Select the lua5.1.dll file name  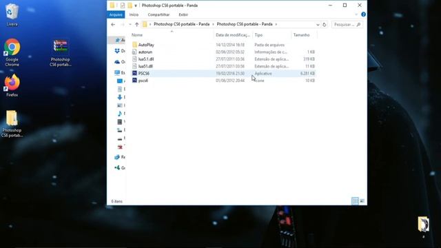pos(146,59)
